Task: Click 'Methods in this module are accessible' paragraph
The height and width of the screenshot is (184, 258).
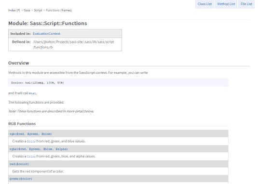Action: 78,73
